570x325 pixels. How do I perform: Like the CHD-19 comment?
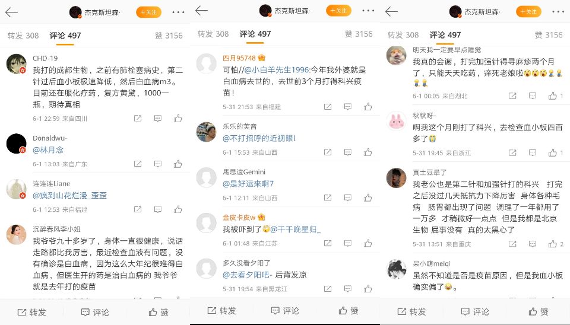[x=178, y=119]
